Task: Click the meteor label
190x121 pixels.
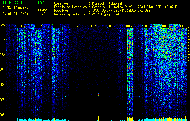Action: point(43,9)
